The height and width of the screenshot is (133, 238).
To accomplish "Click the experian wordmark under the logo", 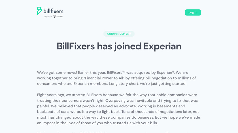I will coord(59,16).
